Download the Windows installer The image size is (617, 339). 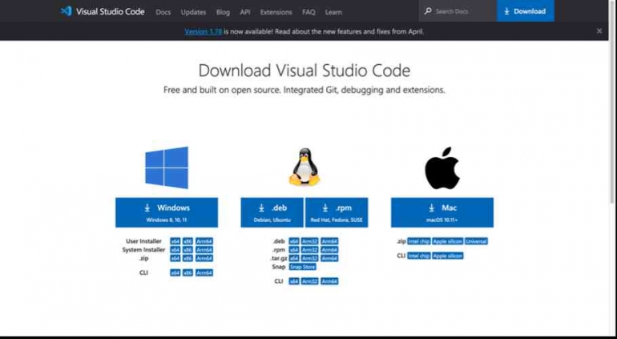167,212
